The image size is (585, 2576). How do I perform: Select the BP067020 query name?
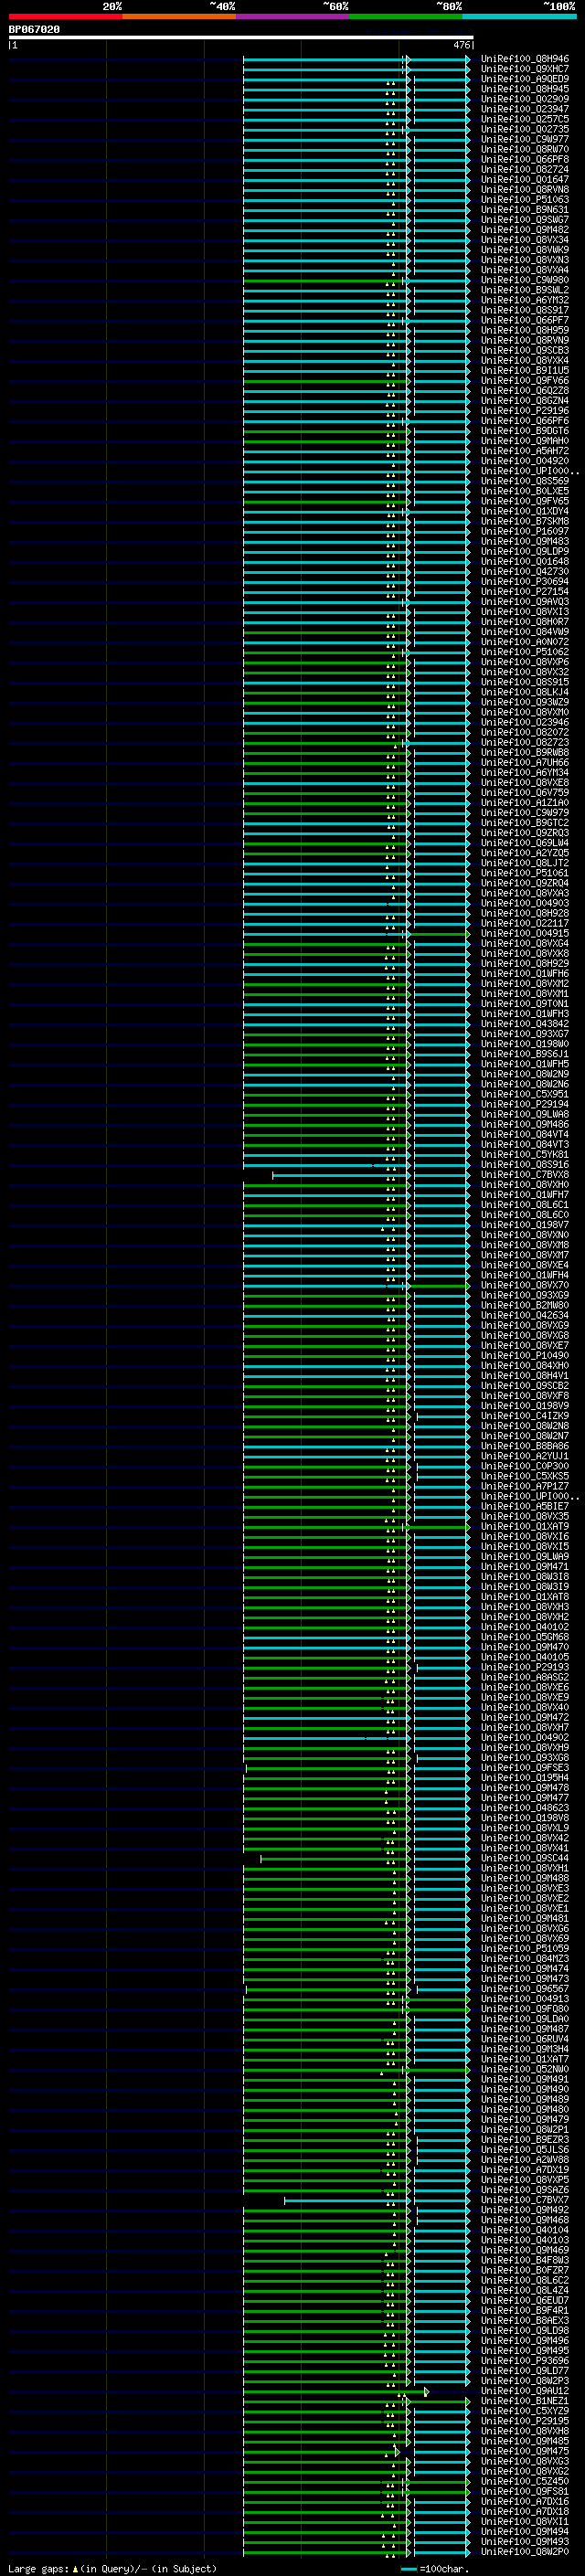[x=34, y=30]
